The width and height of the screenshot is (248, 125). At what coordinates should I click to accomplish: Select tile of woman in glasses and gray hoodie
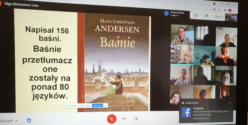[x=182, y=35]
